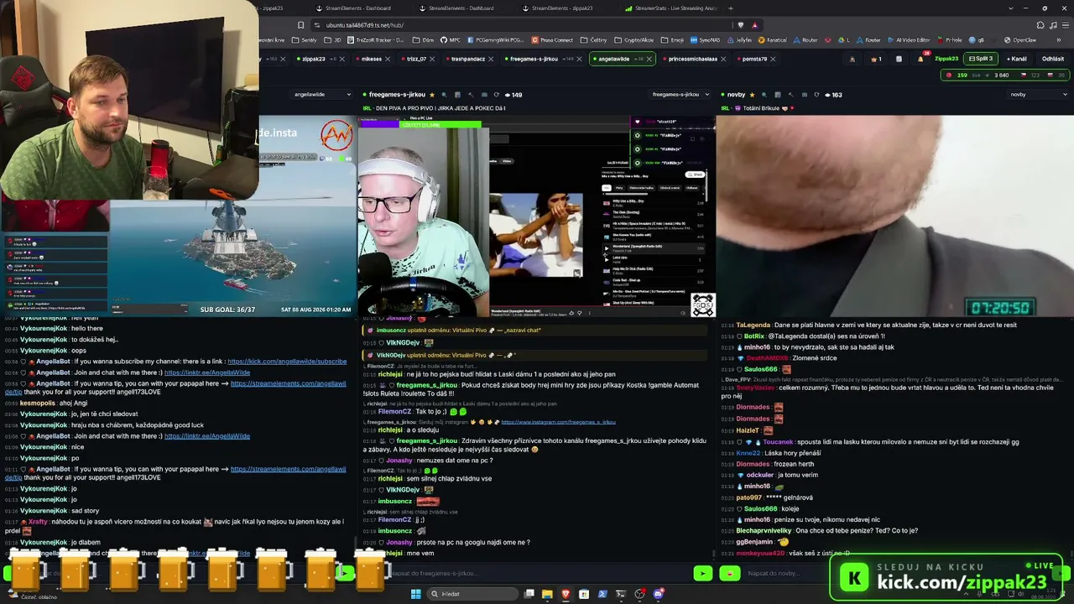Open the zippak23 channel tab
This screenshot has width=1074, height=604.
(313, 60)
